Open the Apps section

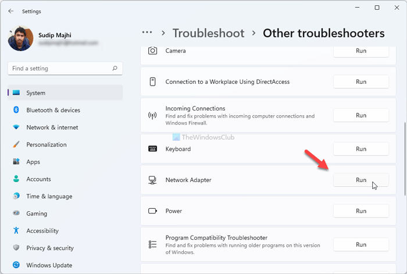click(x=33, y=162)
